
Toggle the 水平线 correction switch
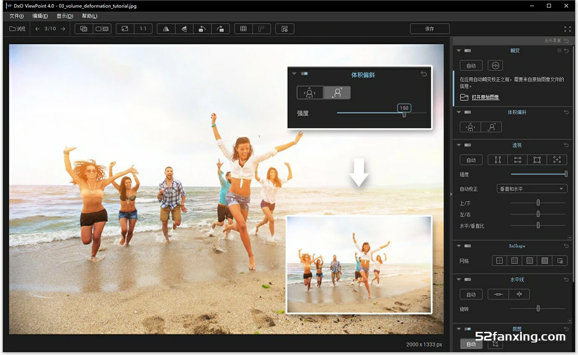[468, 279]
